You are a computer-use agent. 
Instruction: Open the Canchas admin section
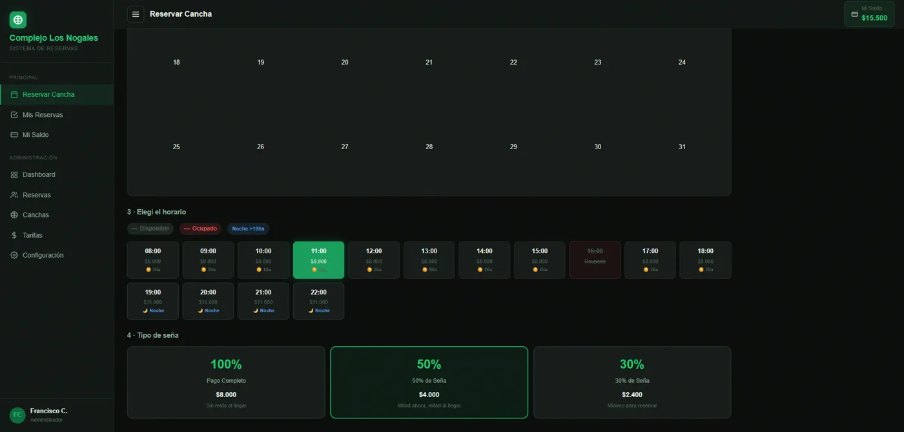click(x=57, y=215)
